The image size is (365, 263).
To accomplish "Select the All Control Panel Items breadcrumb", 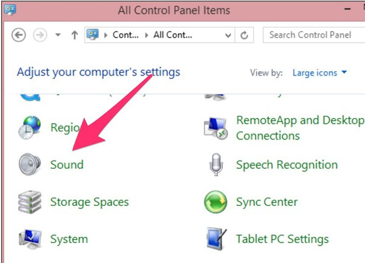I will click(173, 35).
